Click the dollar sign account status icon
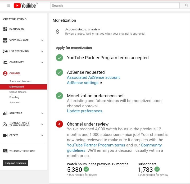 point(57,31)
